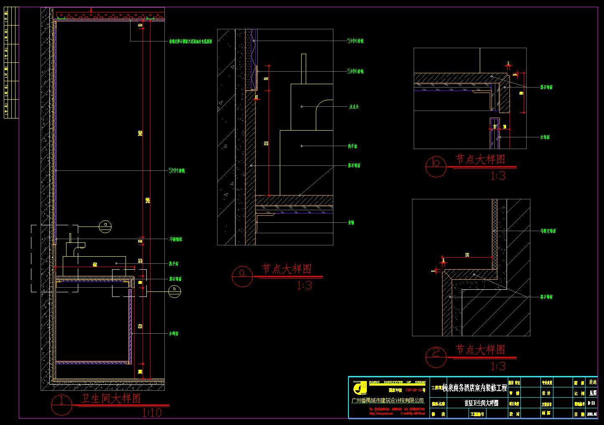Select the project name text in title block
The width and height of the screenshot is (604, 425).
tap(475, 388)
